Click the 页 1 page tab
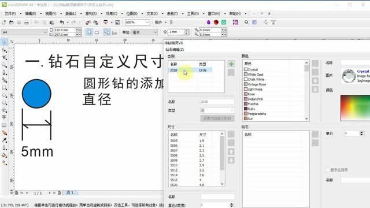Image resolution: width=370 pixels, height=208 pixels. tap(70, 192)
